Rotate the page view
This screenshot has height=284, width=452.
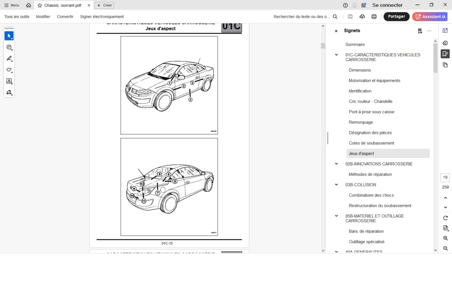tap(445, 218)
